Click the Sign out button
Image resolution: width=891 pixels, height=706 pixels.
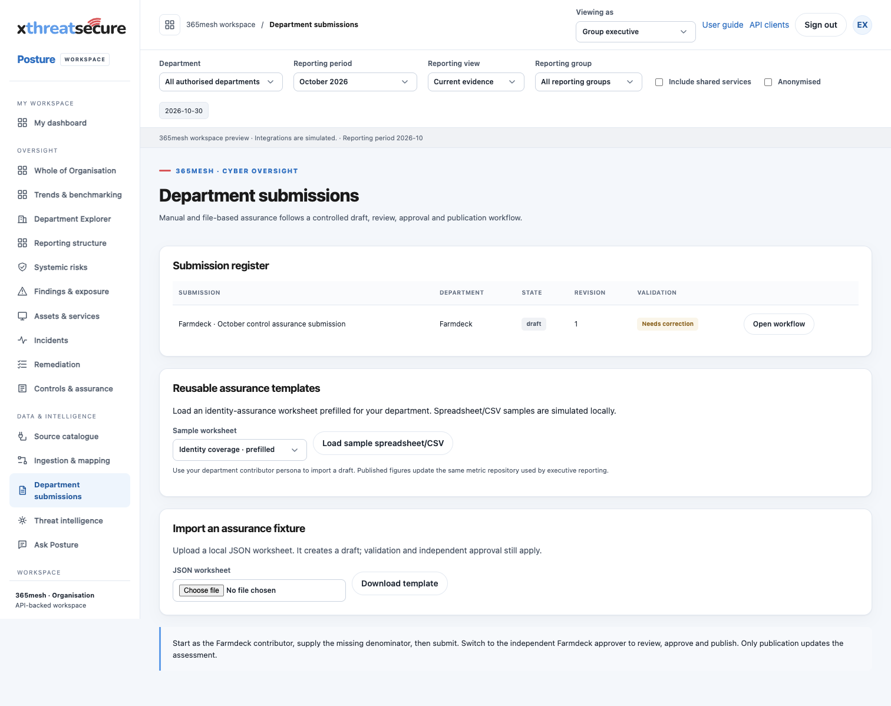click(x=820, y=25)
